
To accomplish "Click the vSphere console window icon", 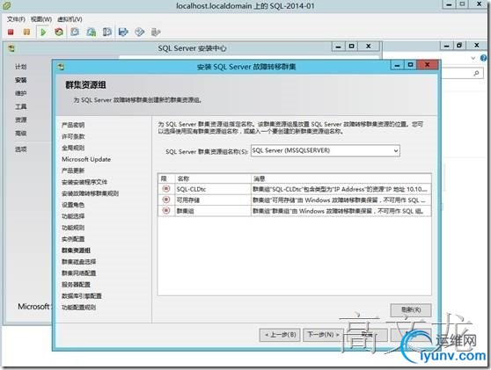I will tap(6, 5).
